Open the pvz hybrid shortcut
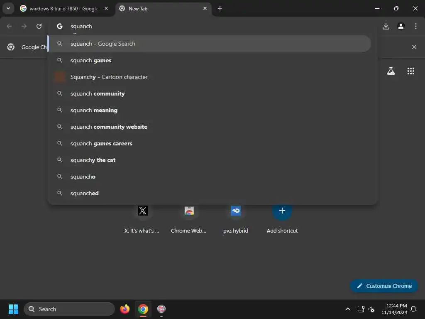This screenshot has width=425, height=319. pos(236,219)
